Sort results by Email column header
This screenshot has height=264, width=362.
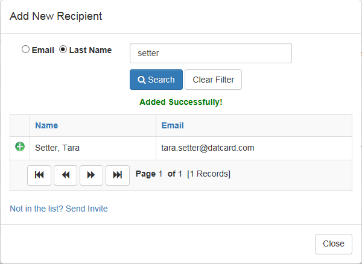tap(173, 125)
